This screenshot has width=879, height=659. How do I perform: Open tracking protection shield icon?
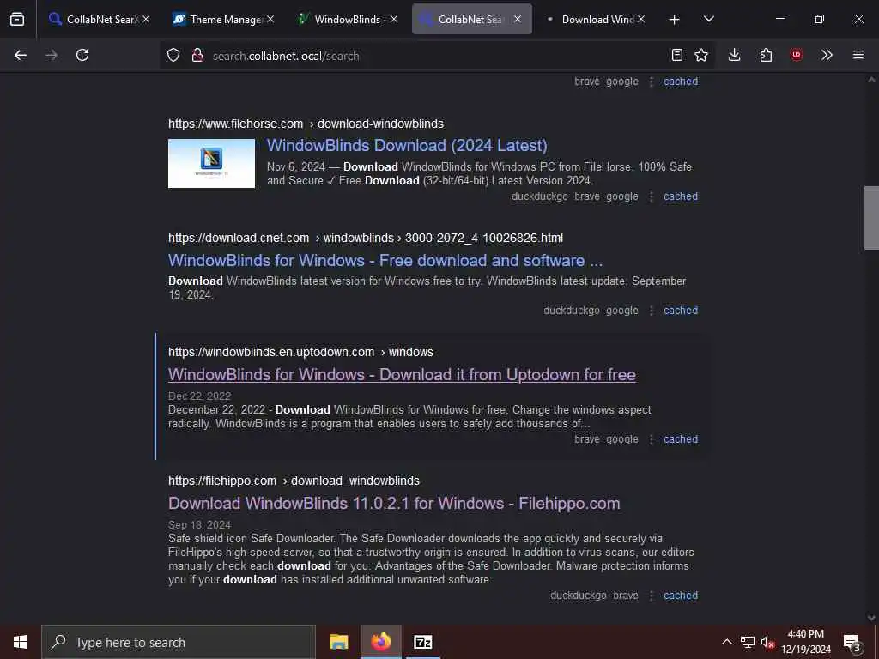point(173,55)
